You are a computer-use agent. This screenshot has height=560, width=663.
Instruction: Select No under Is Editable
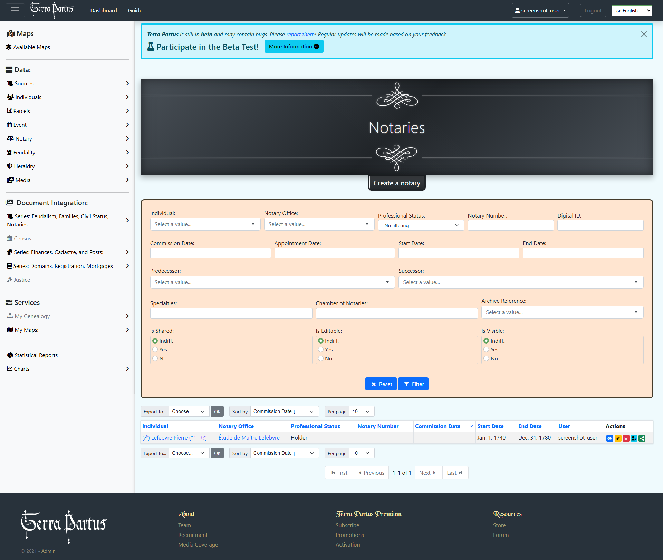(x=321, y=359)
